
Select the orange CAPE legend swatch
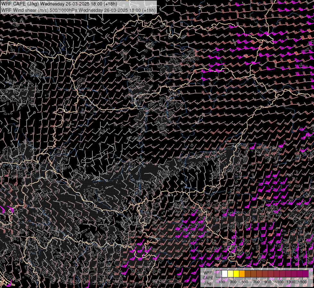coord(242,274)
